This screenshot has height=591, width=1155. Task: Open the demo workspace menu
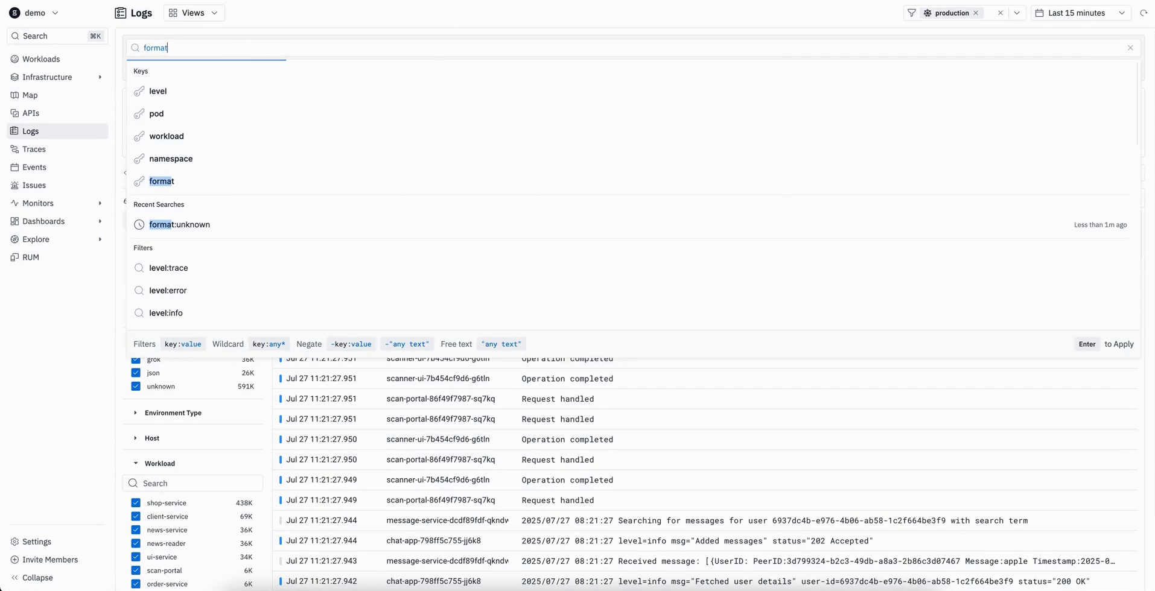pos(34,12)
